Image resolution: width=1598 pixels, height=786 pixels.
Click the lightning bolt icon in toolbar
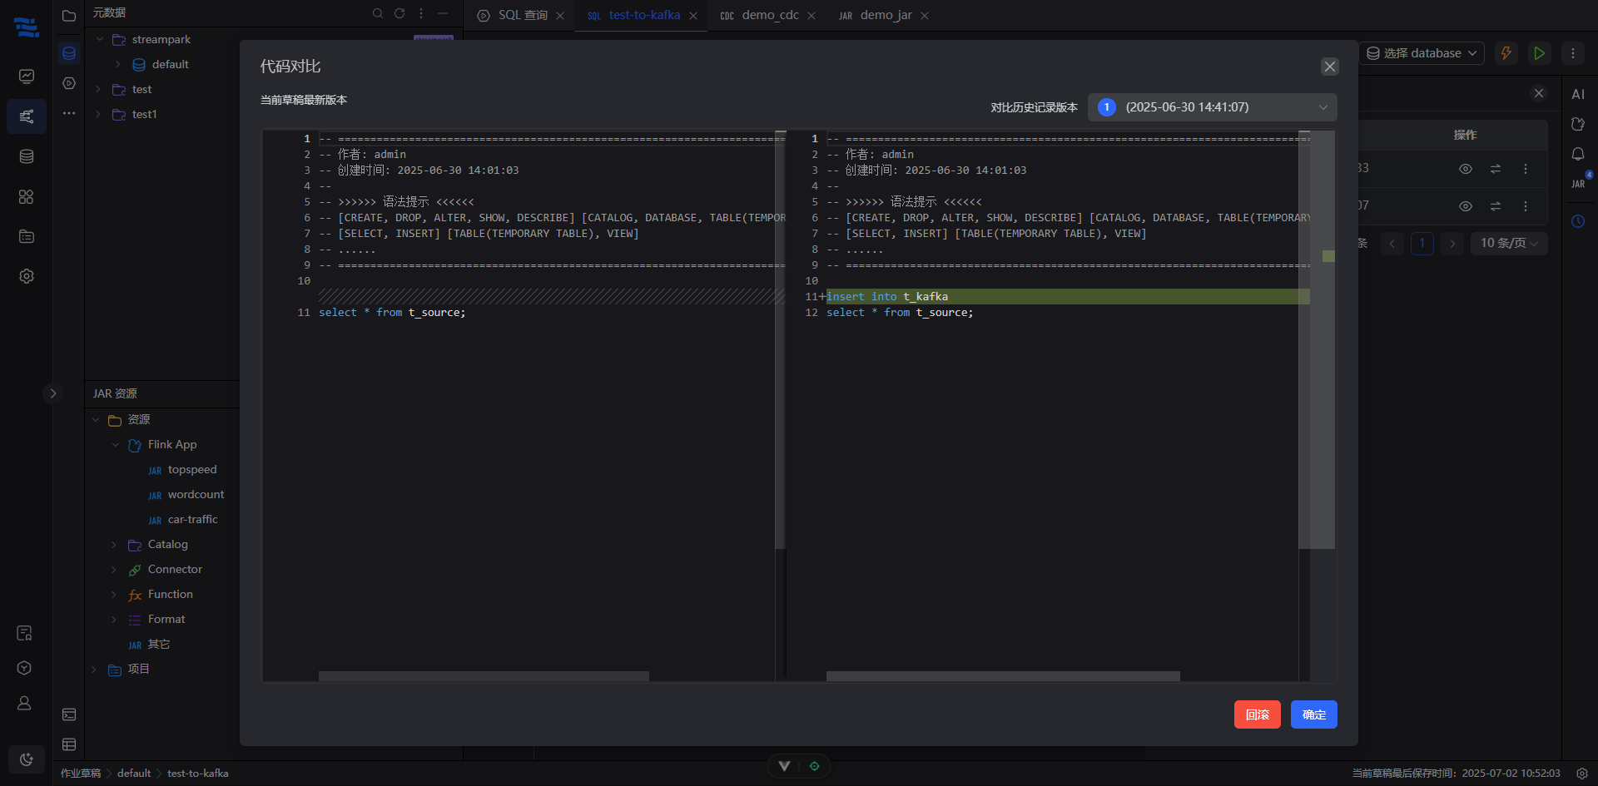(x=1506, y=53)
